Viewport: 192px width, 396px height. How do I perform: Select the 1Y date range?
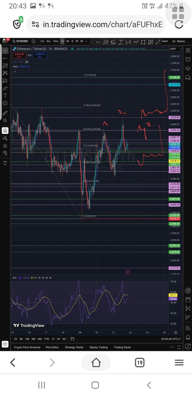53,339
